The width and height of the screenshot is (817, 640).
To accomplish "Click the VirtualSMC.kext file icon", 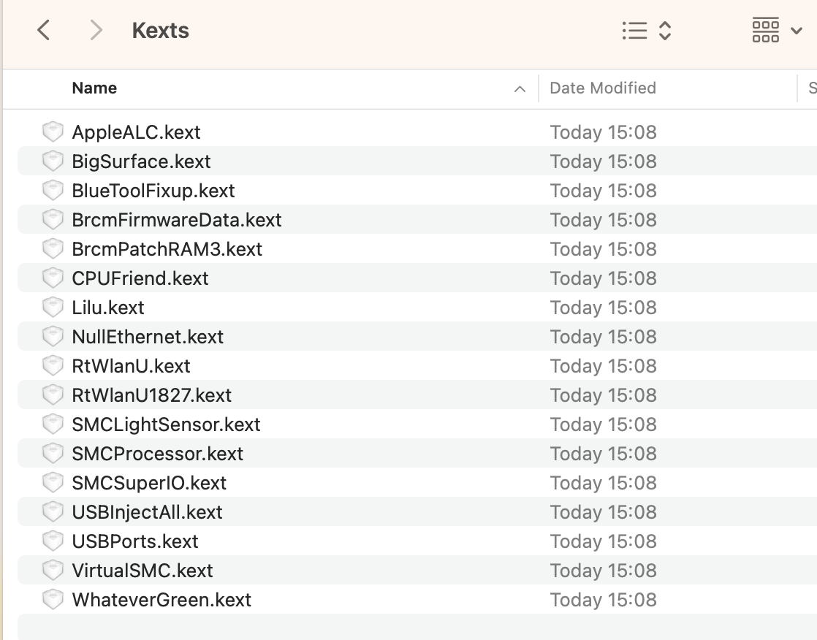I will (53, 570).
